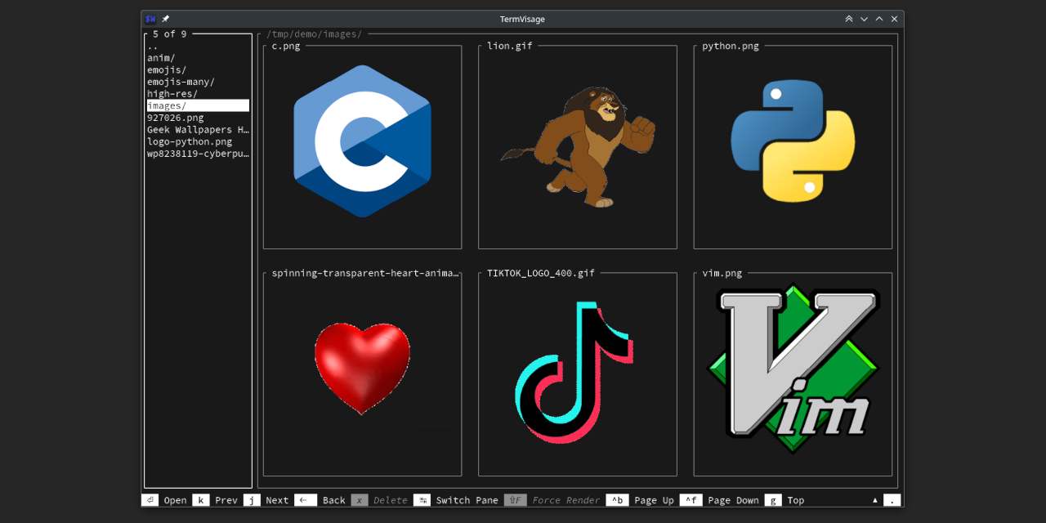
Task: Click the dot key at the footer's right
Action: (x=892, y=500)
